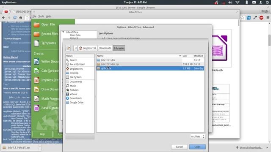
Task: Click Show all downloads link
Action: click(x=251, y=148)
